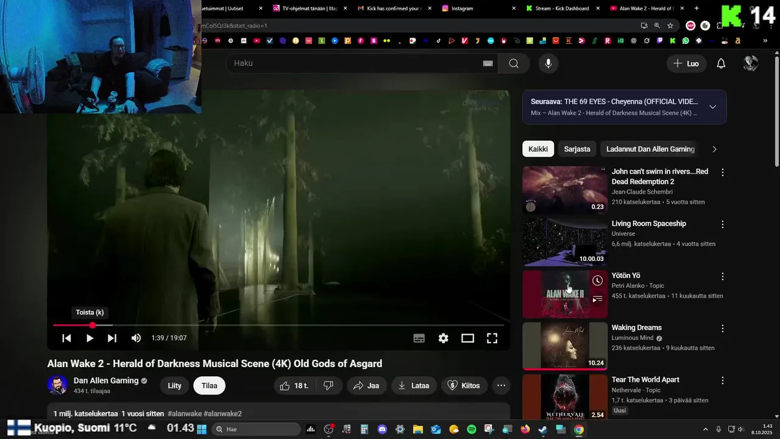Click the URL in the address bar

234,26
